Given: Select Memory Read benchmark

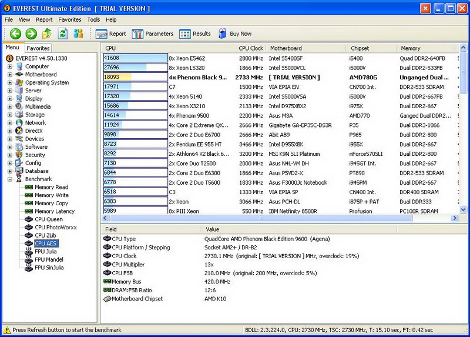Looking at the screenshot, I should 52,187.
